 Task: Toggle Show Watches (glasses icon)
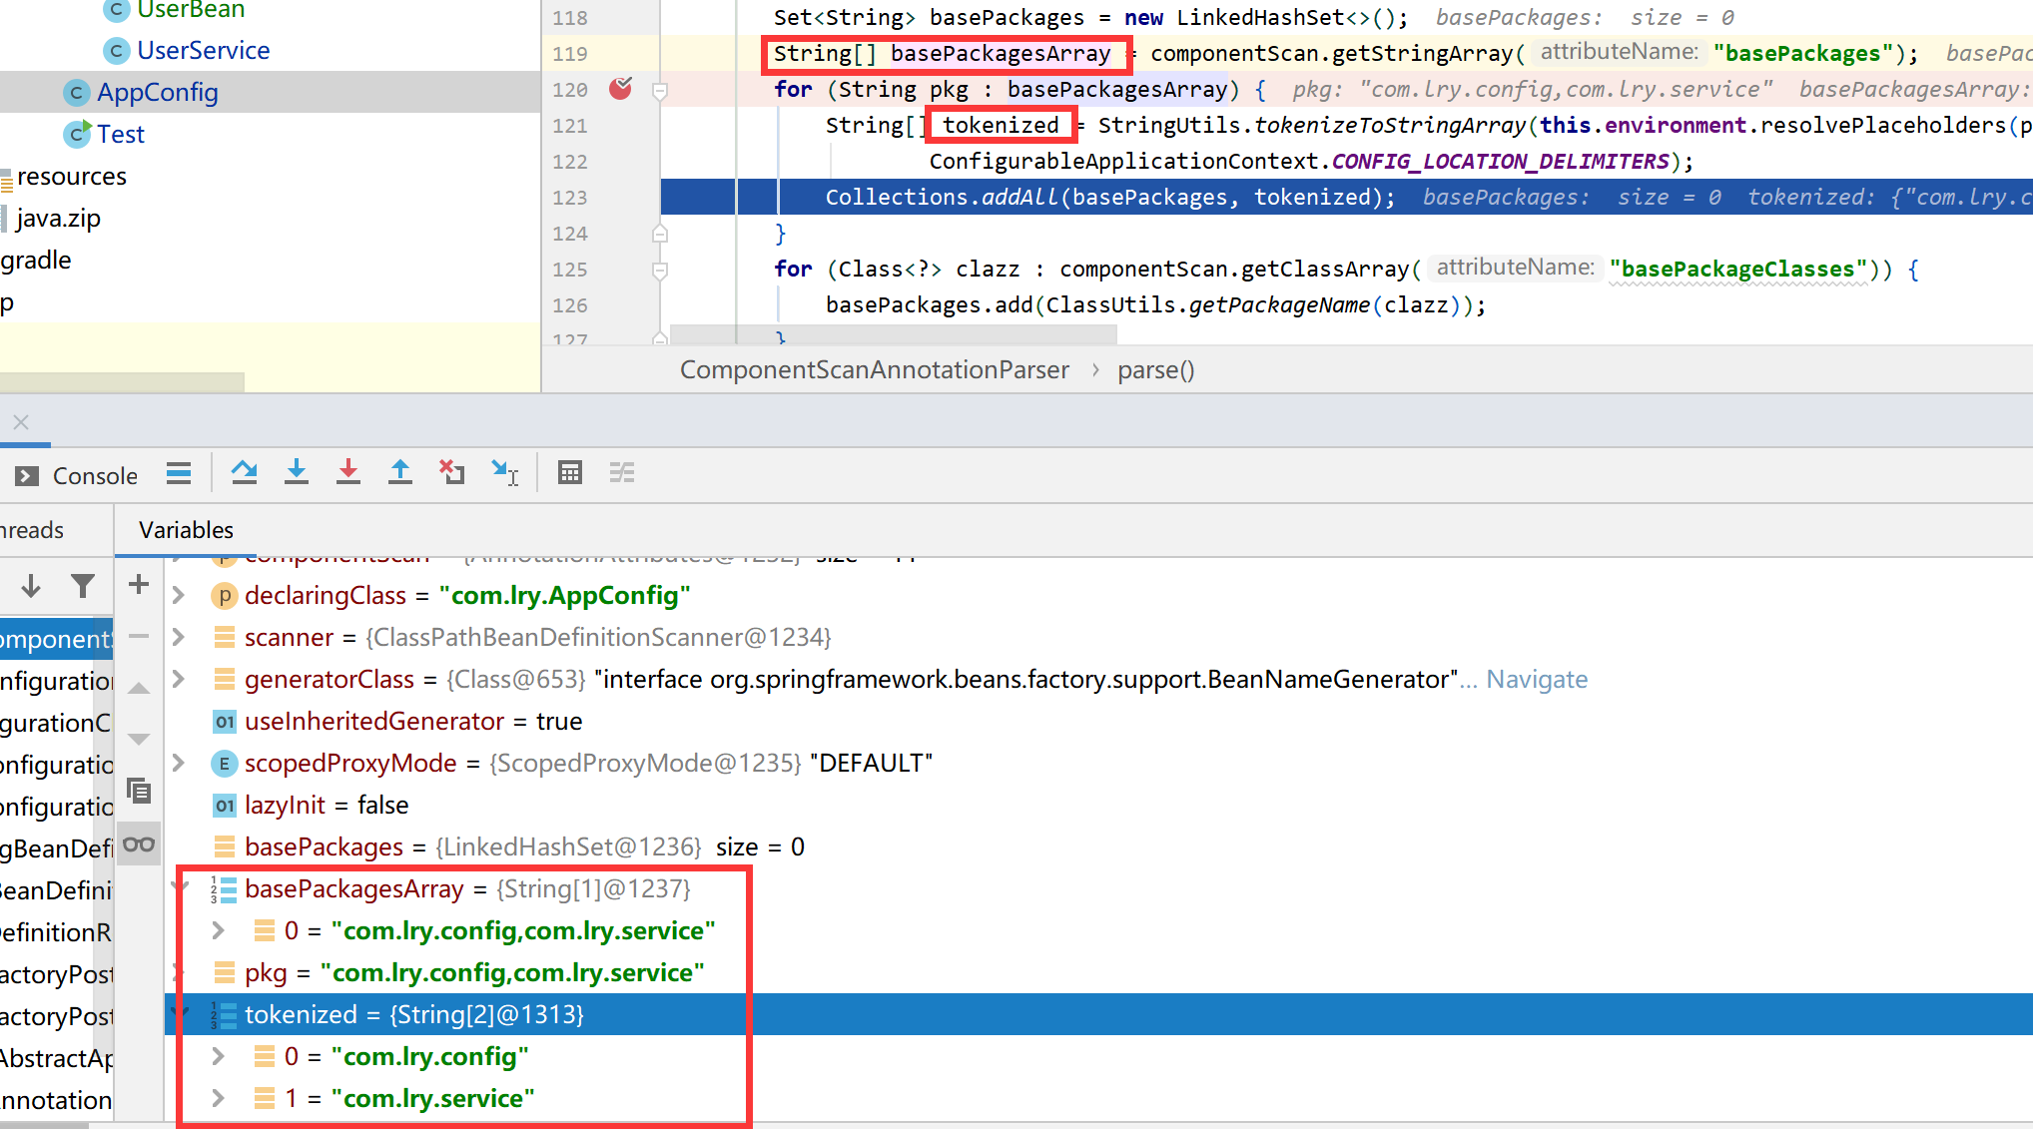tap(139, 845)
